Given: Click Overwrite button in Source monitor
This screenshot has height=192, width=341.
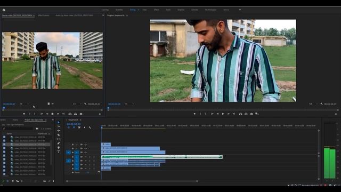Looking at the screenshot, I should pos(76,114).
